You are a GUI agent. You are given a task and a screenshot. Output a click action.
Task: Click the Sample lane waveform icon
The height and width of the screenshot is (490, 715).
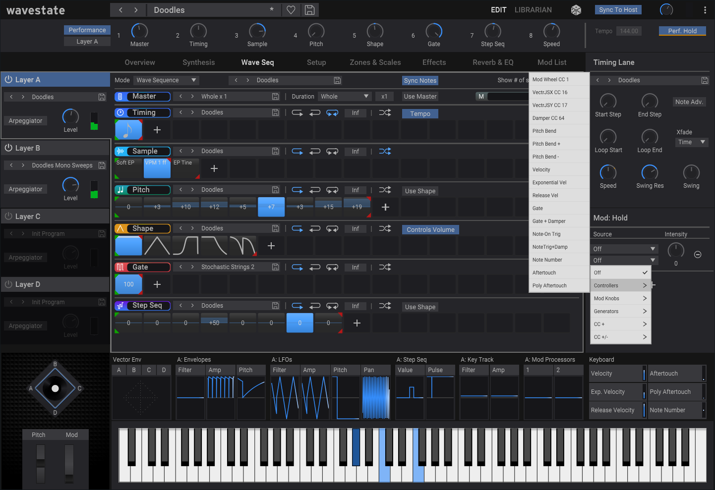point(120,151)
